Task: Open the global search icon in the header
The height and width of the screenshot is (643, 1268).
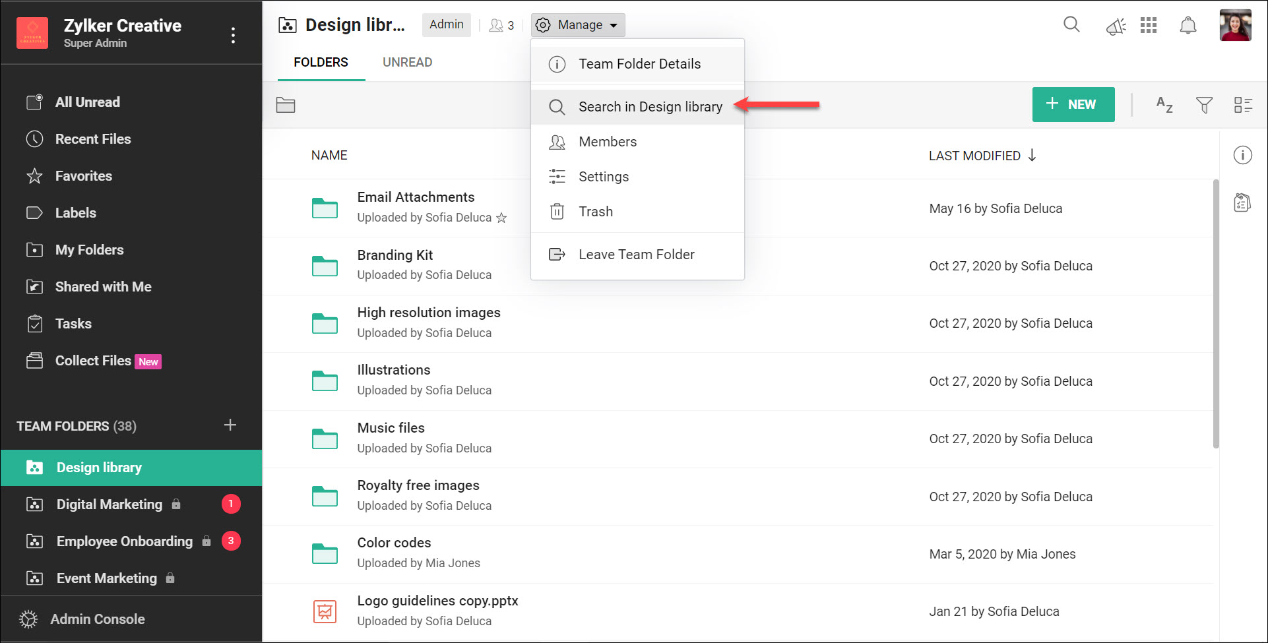Action: coord(1071,24)
